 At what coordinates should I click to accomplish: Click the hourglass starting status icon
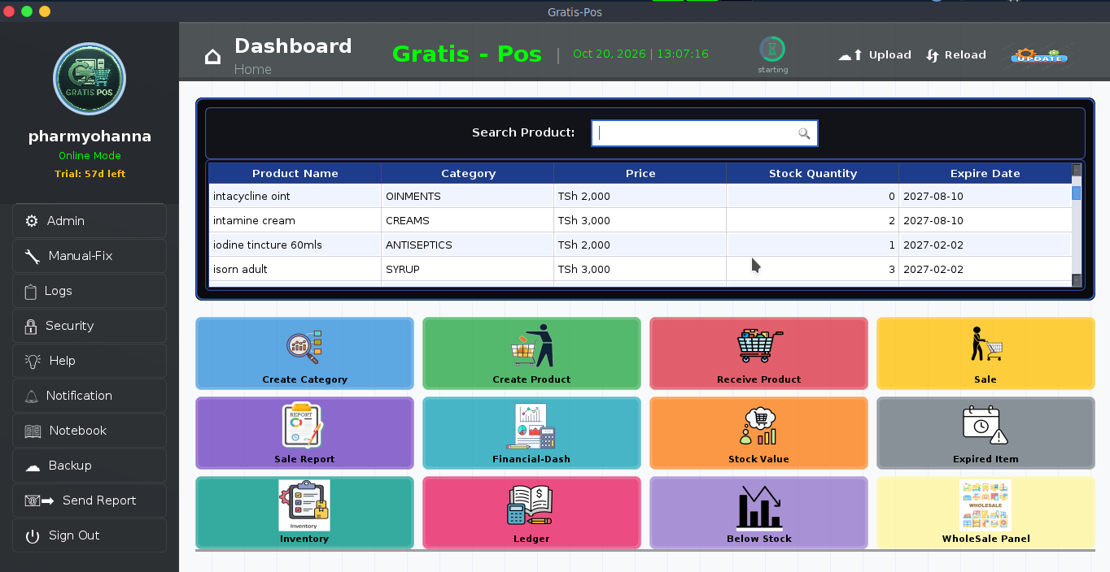[x=772, y=50]
